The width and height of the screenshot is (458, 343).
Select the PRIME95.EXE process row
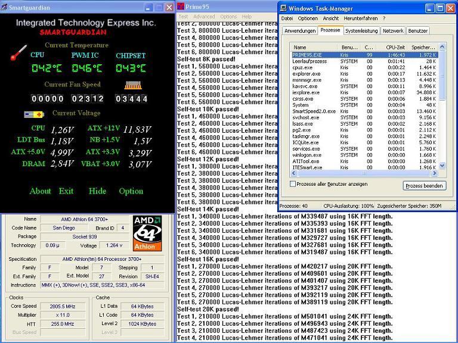[364, 55]
